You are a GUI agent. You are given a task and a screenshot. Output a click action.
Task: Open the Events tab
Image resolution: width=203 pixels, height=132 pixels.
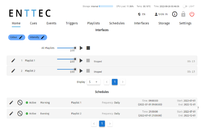pyautogui.click(x=51, y=23)
